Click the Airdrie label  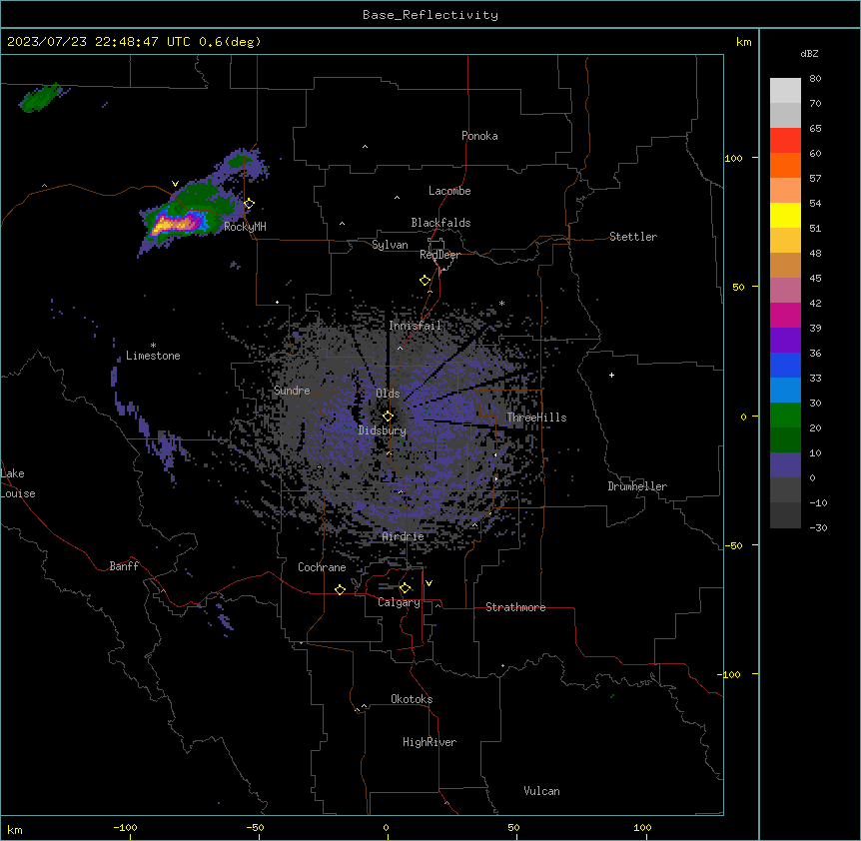[x=404, y=536]
